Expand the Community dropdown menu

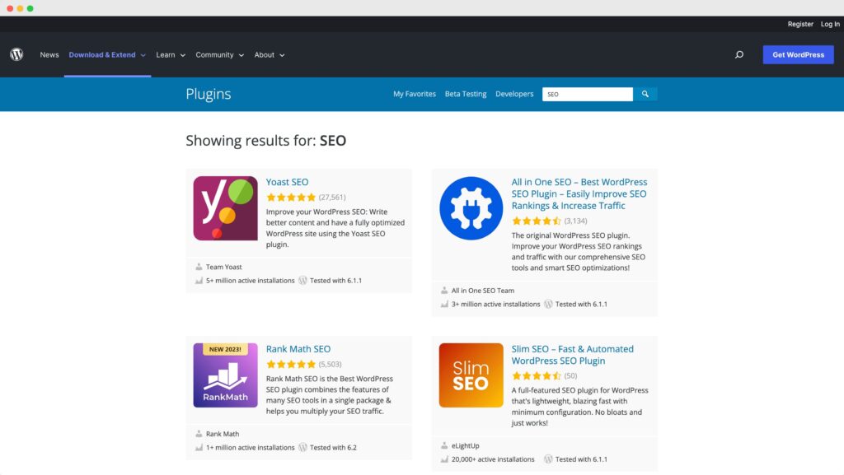pyautogui.click(x=219, y=55)
